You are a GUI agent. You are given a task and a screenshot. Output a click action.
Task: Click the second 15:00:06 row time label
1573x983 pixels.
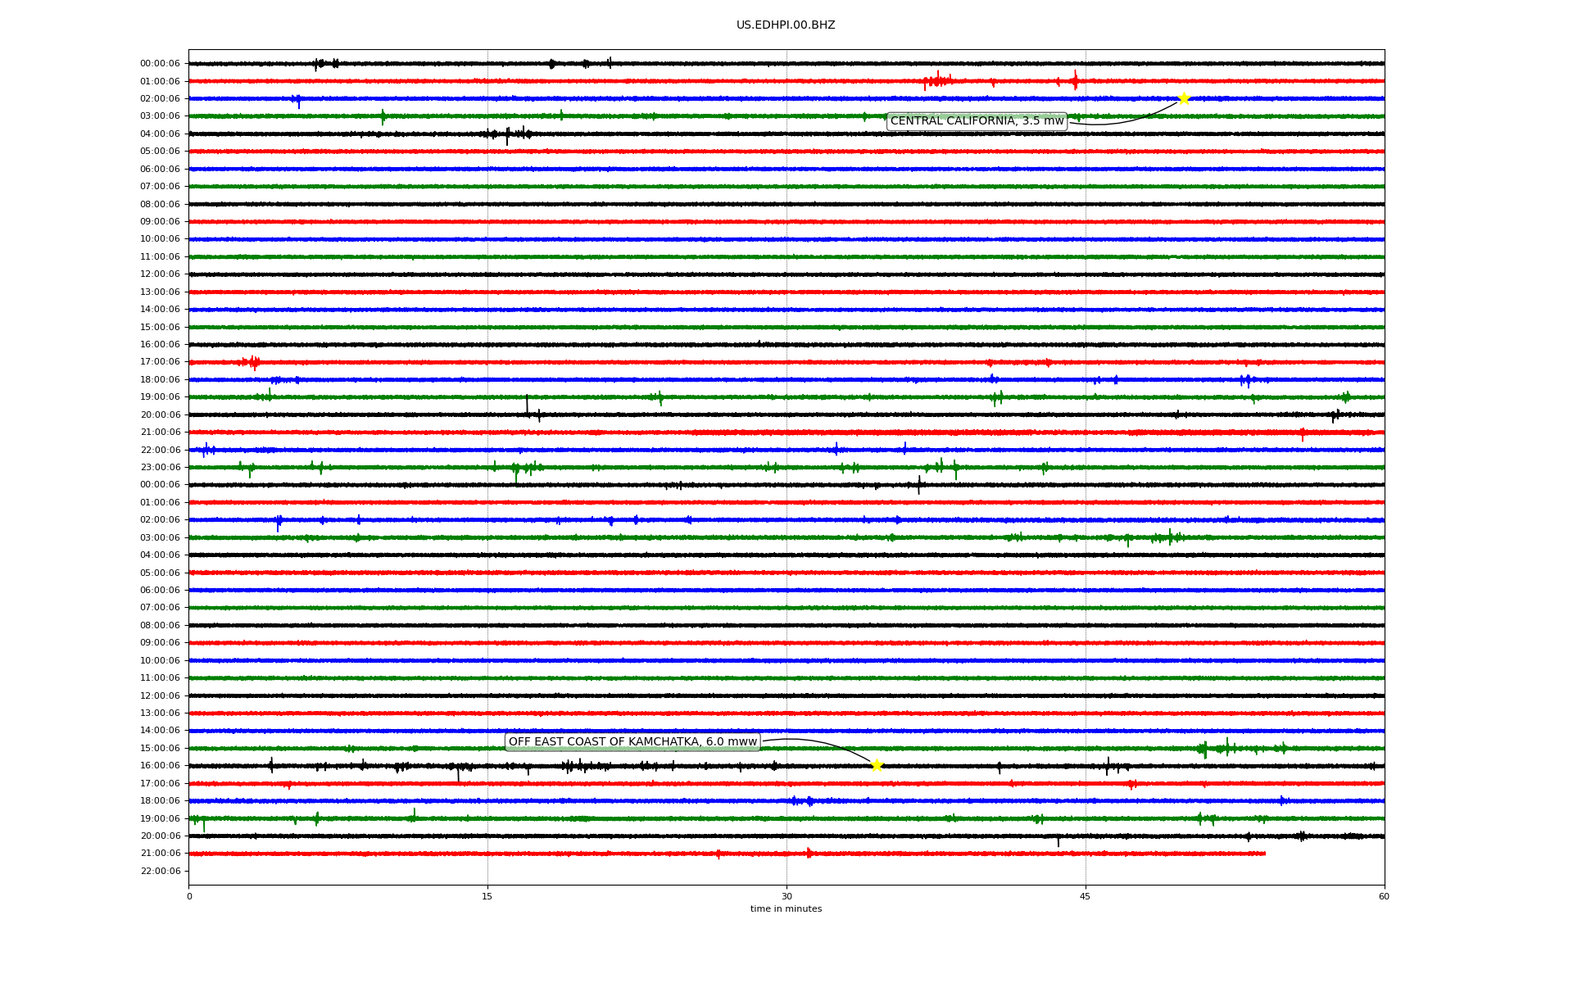pos(160,748)
